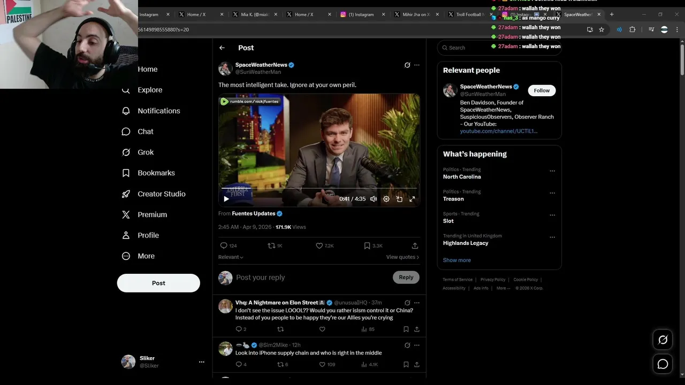Open Grok in the sidebar
Image resolution: width=685 pixels, height=385 pixels.
pyautogui.click(x=145, y=152)
